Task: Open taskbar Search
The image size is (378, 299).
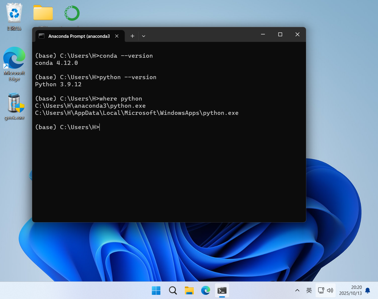Action: [x=173, y=290]
